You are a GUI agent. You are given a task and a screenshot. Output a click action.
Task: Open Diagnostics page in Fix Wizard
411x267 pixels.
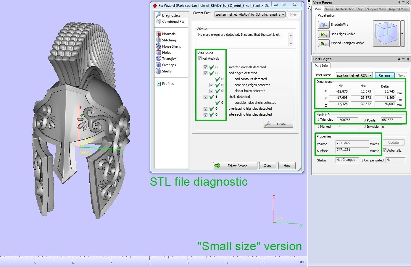[172, 15]
